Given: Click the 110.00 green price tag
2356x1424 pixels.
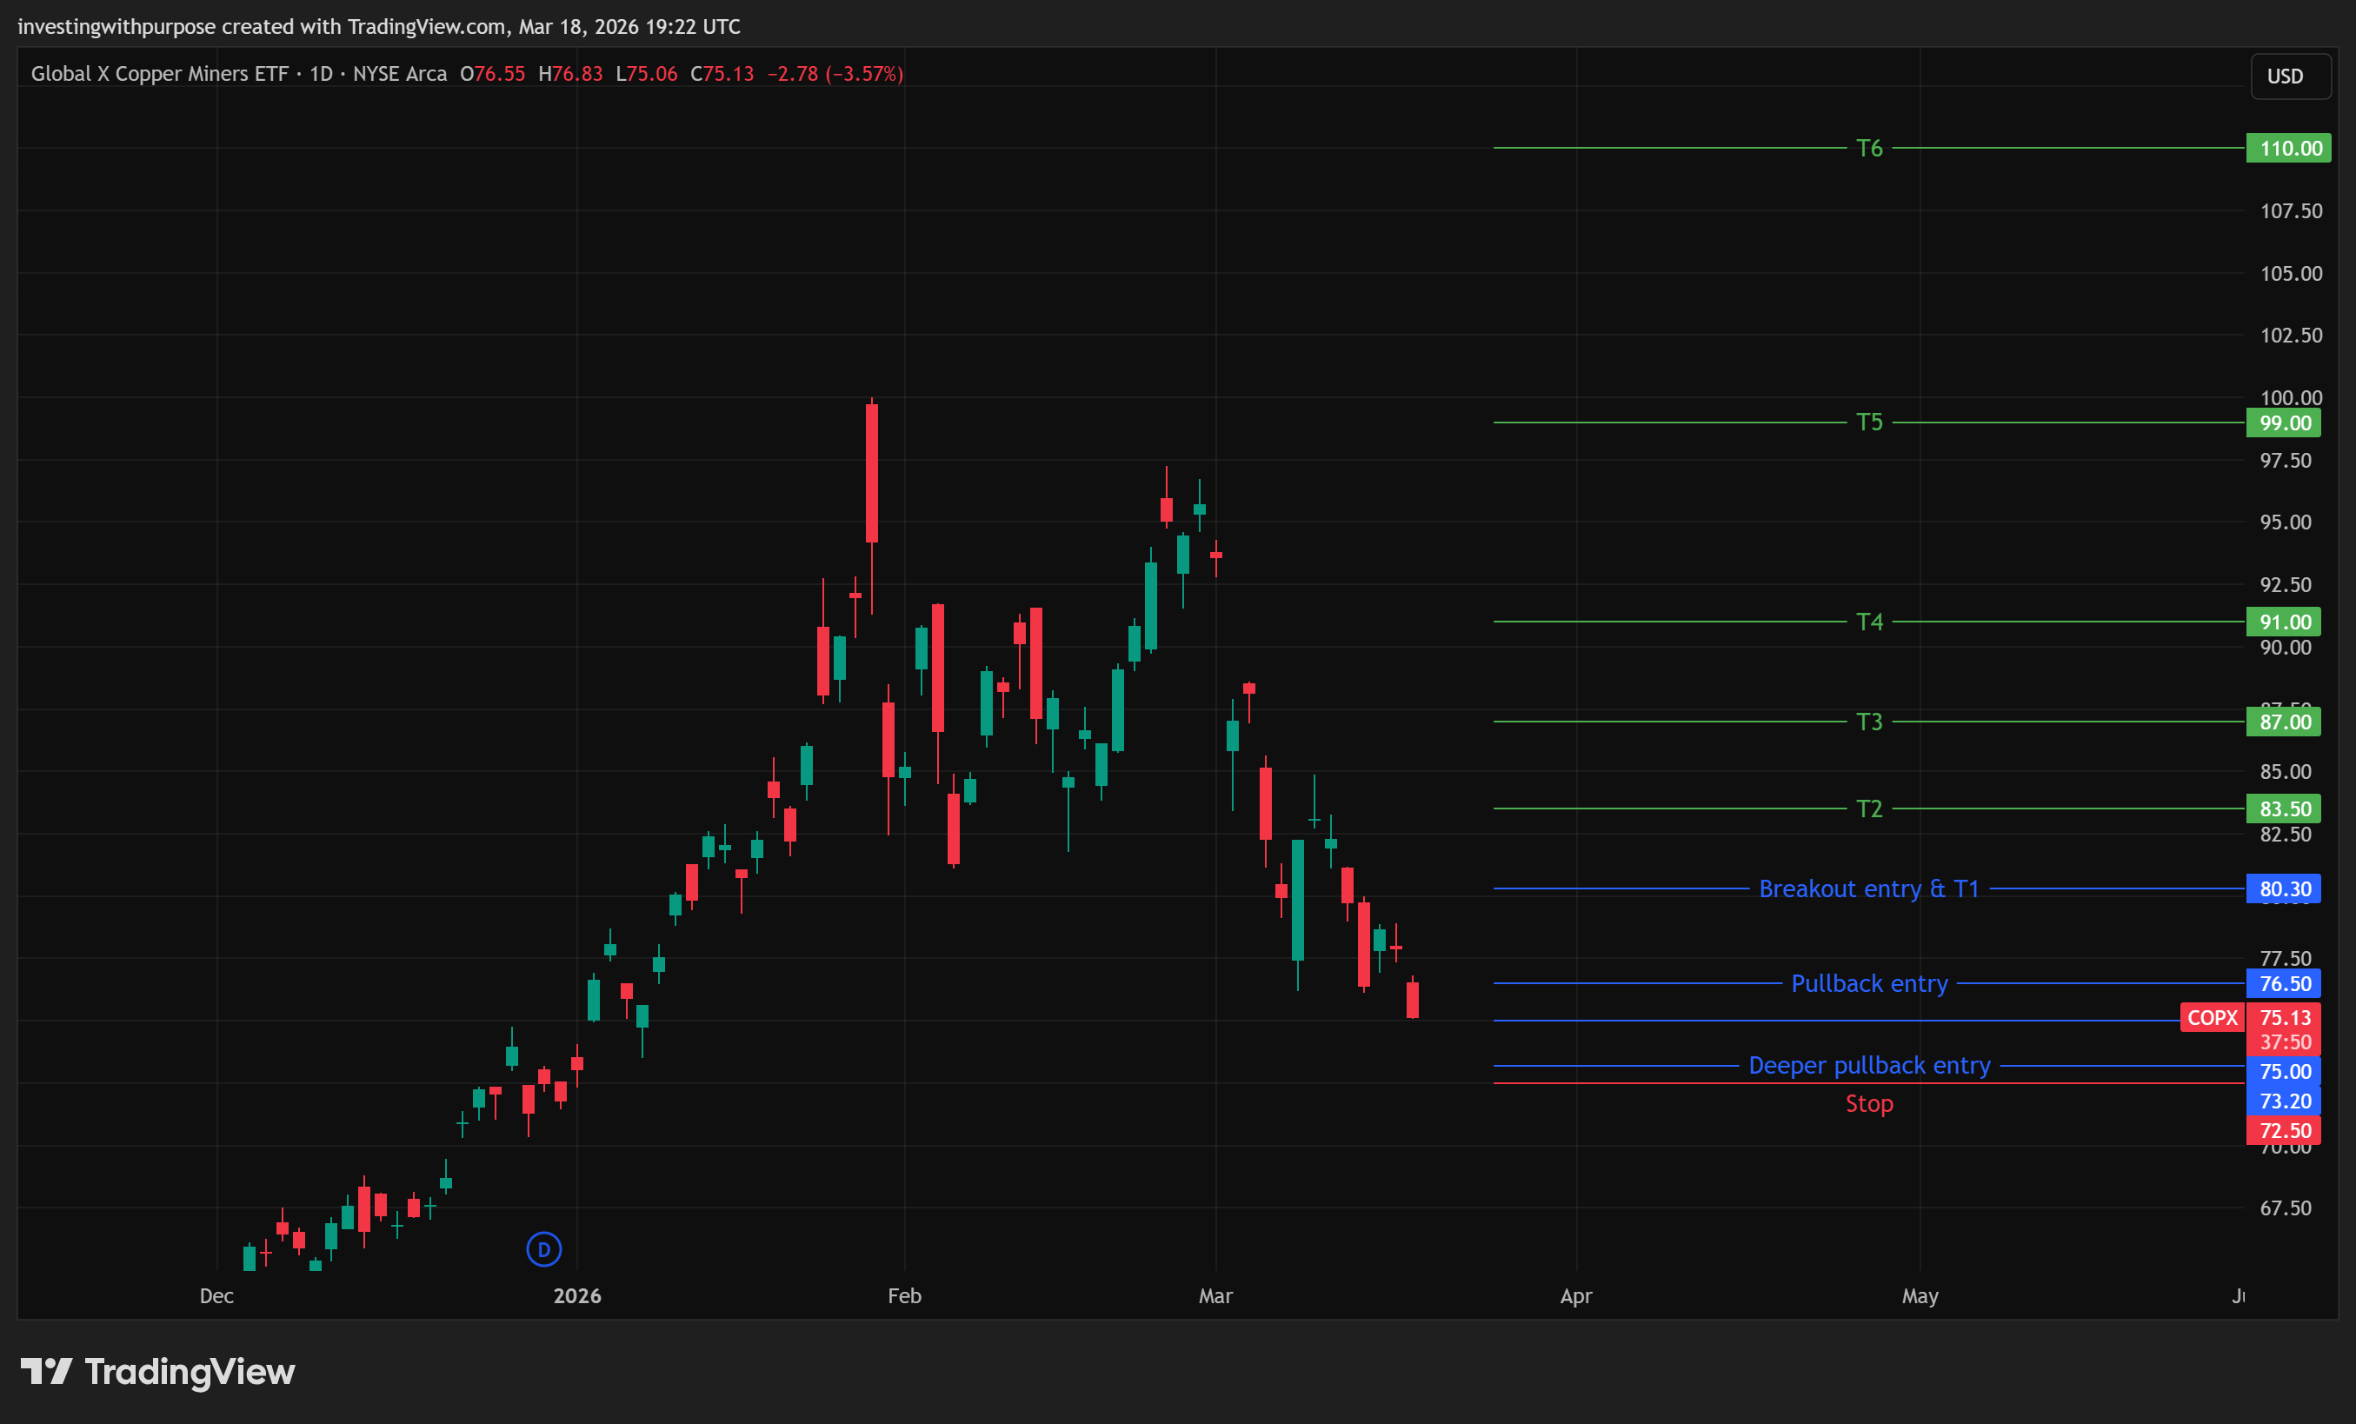Looking at the screenshot, I should pos(2289,149).
